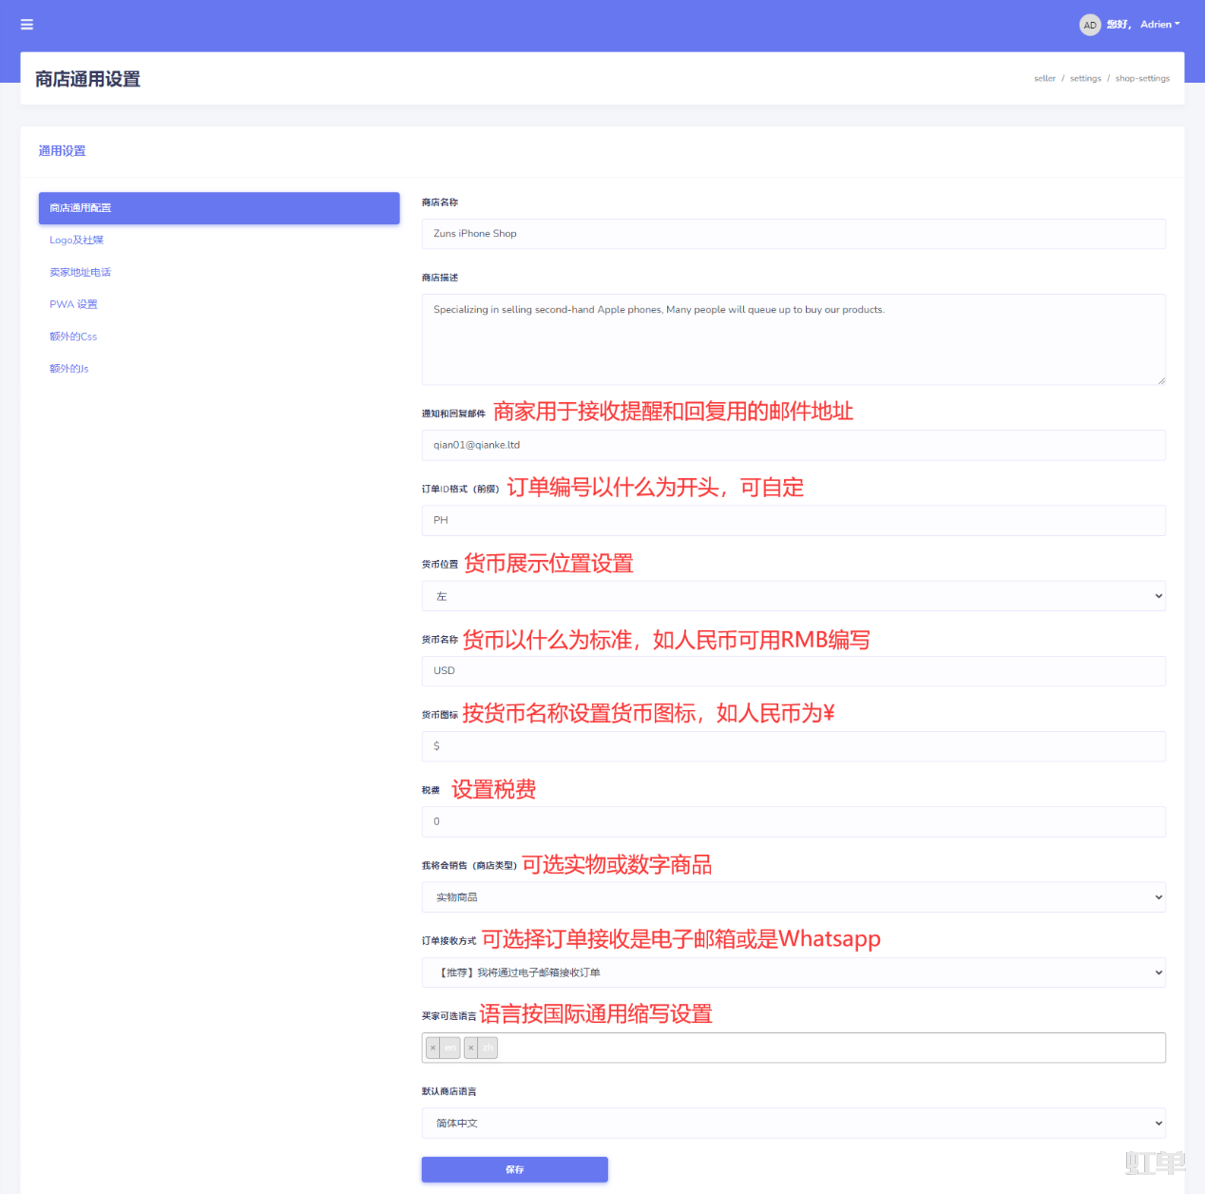Open the Adrien account dropdown
1205x1194 pixels.
(x=1159, y=25)
